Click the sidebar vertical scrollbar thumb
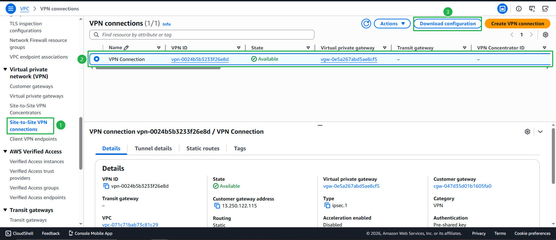The image size is (556, 240). 81,143
